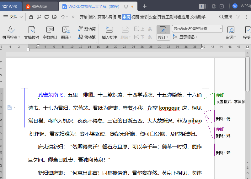
Task: Switch to the 稻壳商城 tab
Action: [x=40, y=6]
